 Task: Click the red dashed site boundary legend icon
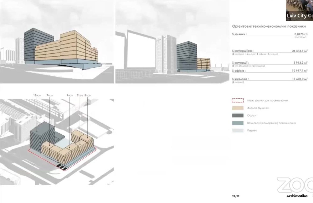click(238, 101)
